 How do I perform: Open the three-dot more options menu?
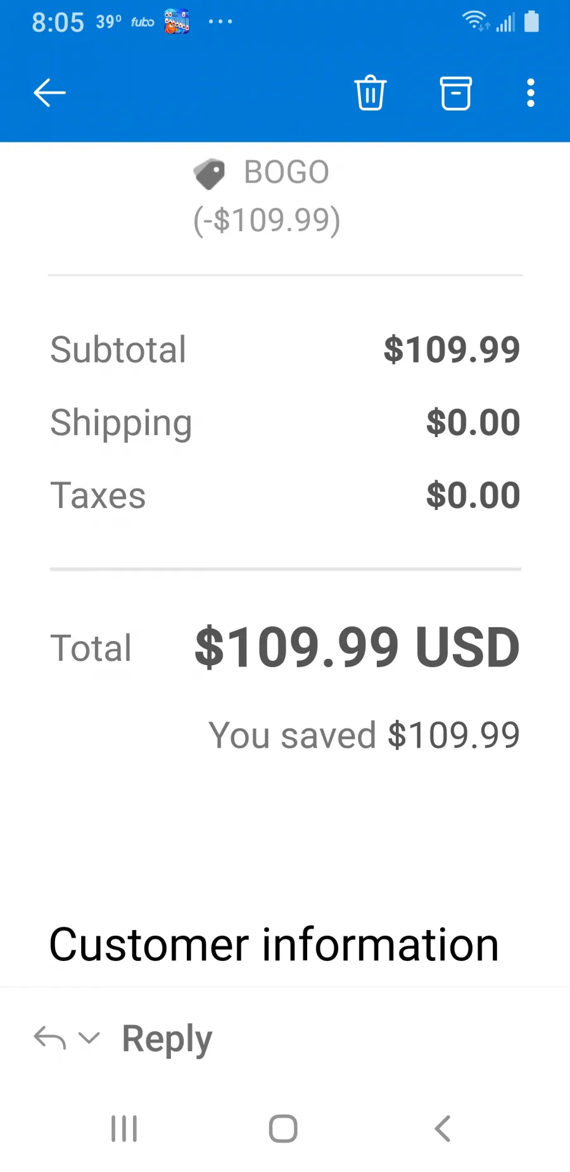pyautogui.click(x=531, y=93)
